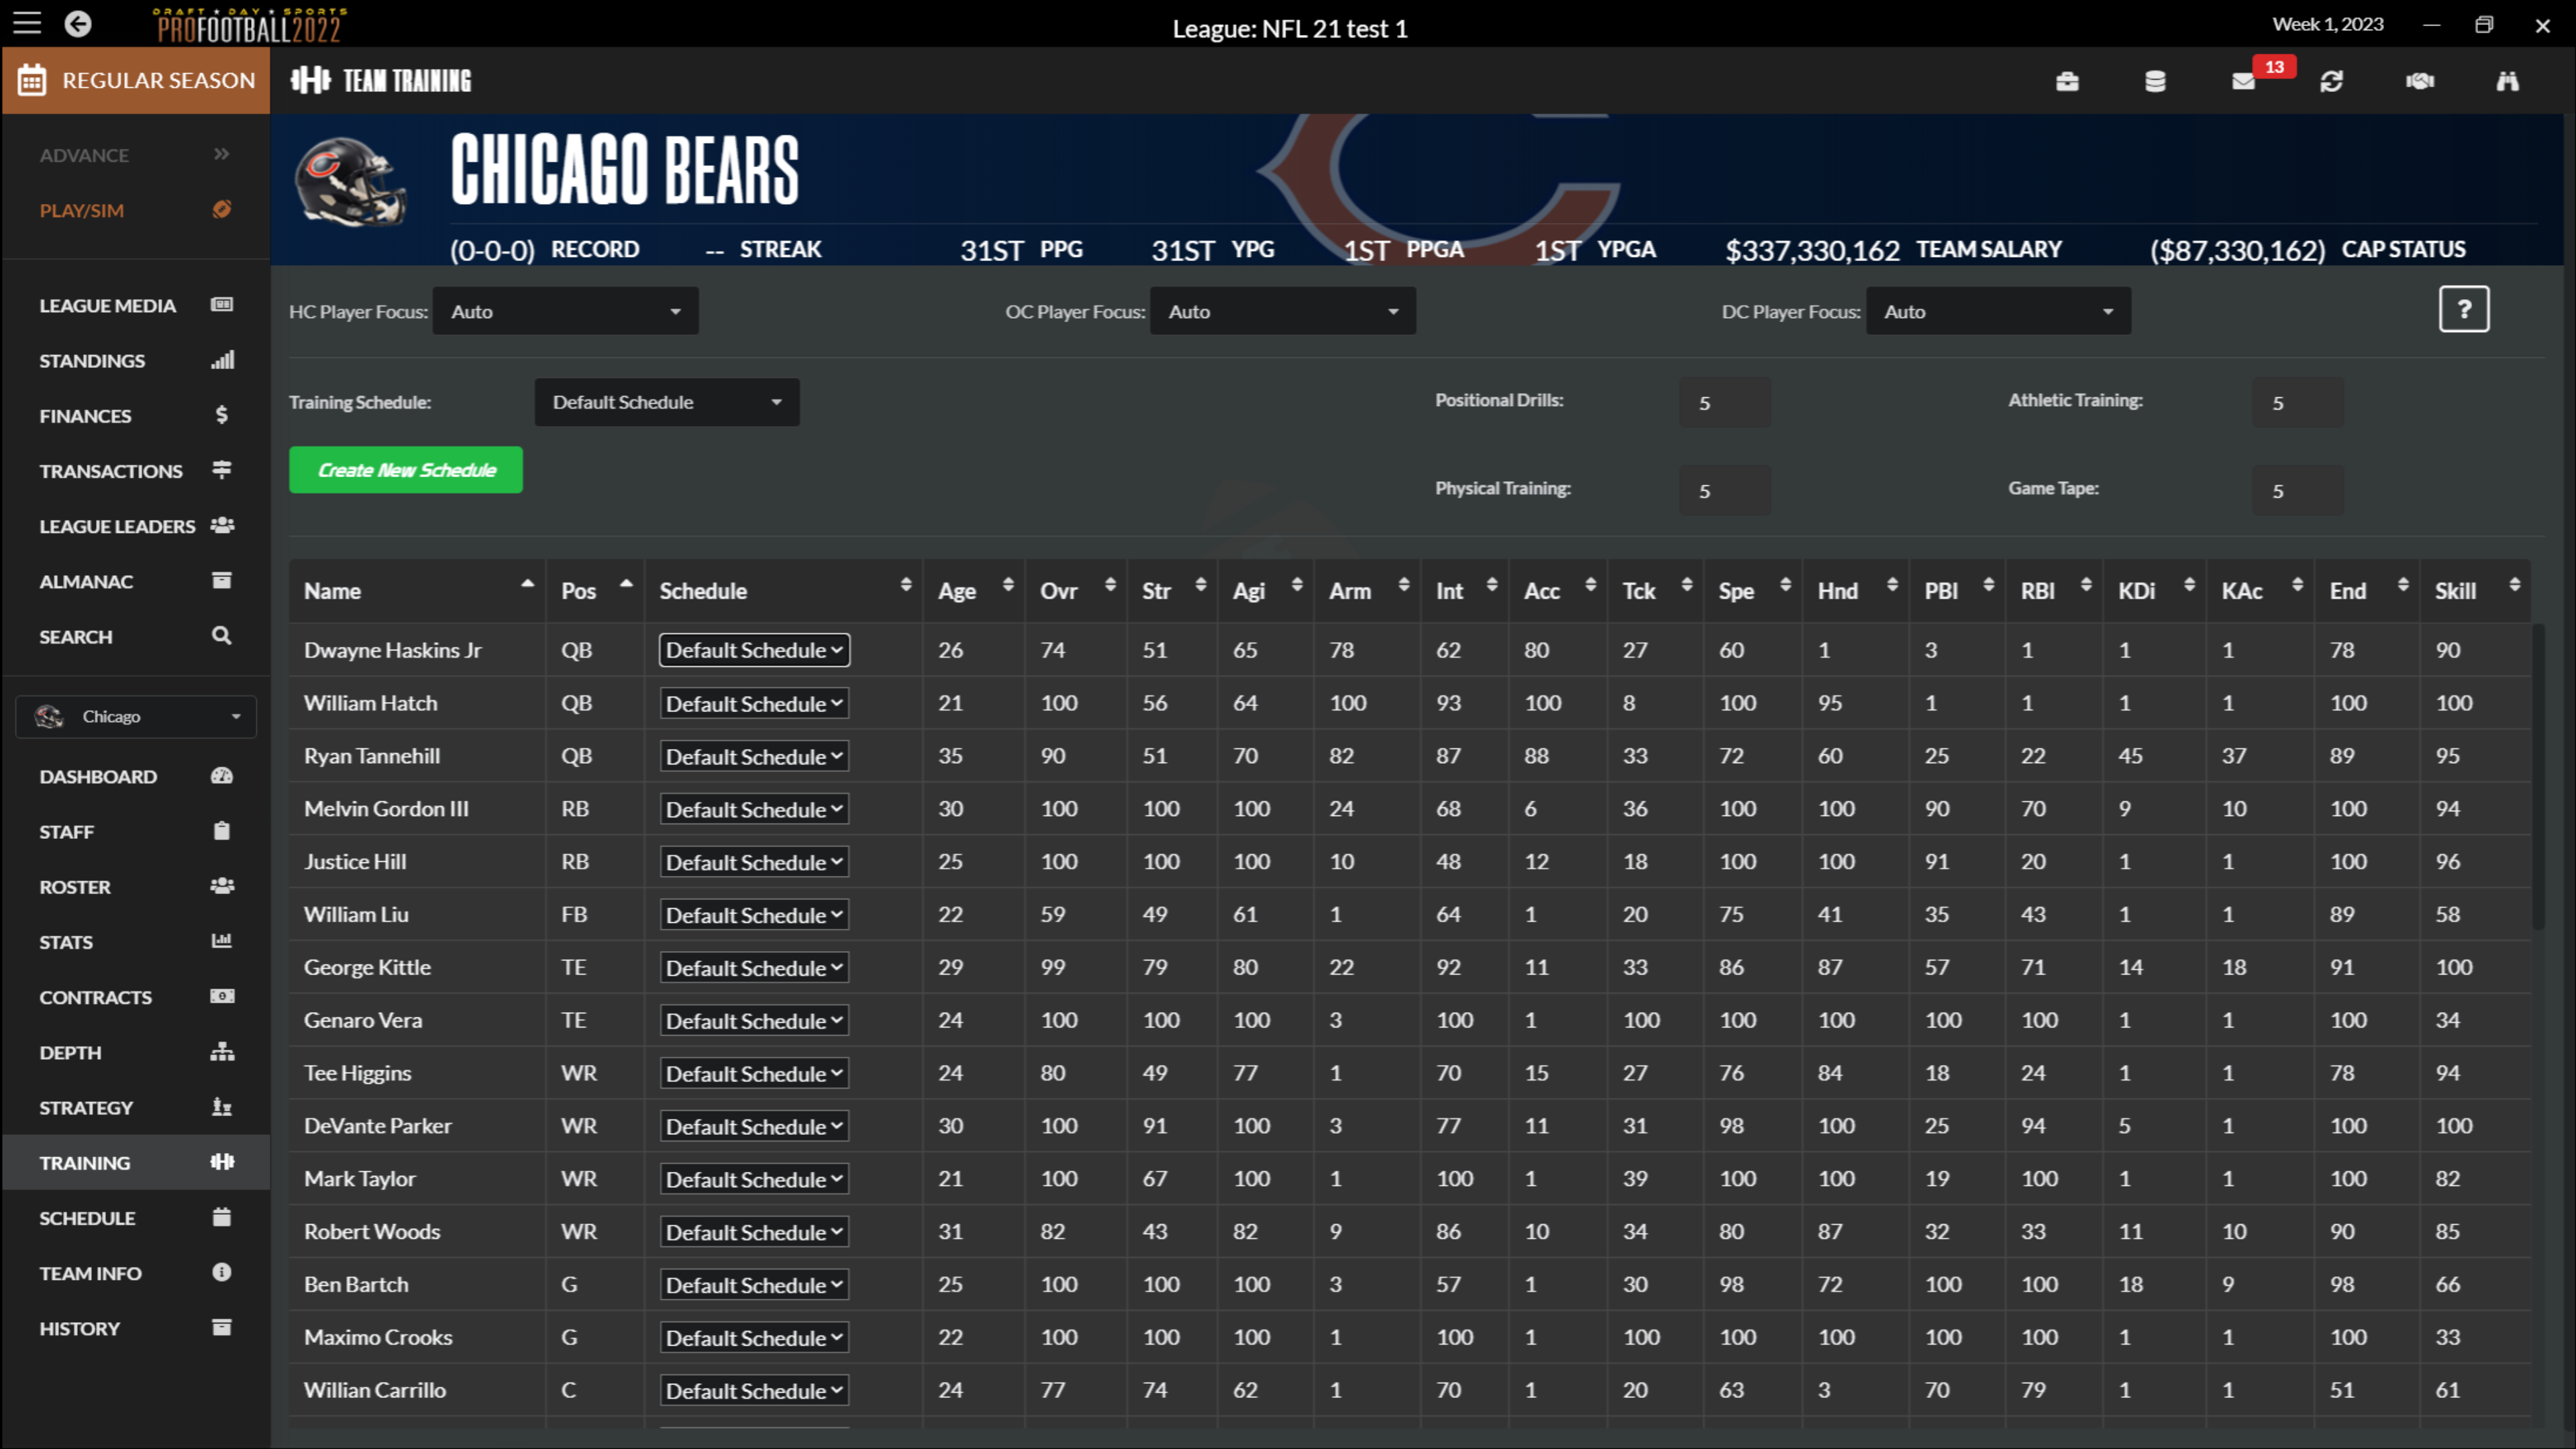
Task: Click the handshake icon in top toolbar
Action: tap(2419, 81)
